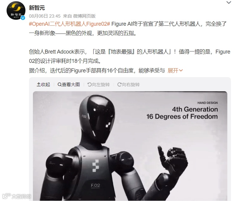
Task: Rotate image right with 向右旋转
Action: [x=129, y=84]
